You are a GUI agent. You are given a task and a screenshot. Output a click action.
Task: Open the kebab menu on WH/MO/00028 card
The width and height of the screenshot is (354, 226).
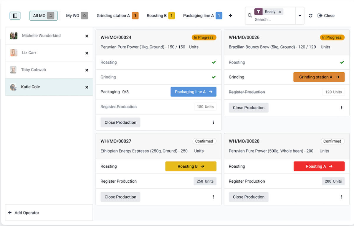pos(341,197)
